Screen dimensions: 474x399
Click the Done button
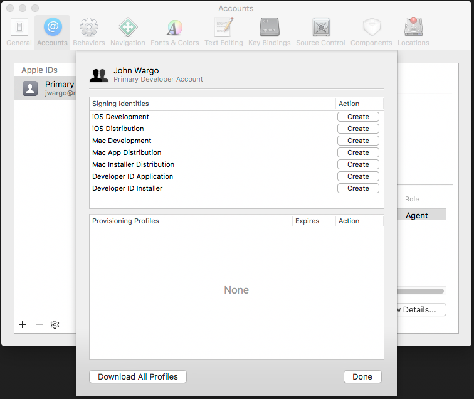362,376
